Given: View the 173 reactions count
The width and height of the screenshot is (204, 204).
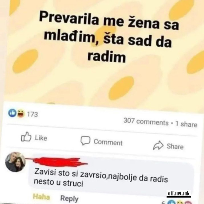Looking at the screenshot, I should pyautogui.click(x=33, y=114).
